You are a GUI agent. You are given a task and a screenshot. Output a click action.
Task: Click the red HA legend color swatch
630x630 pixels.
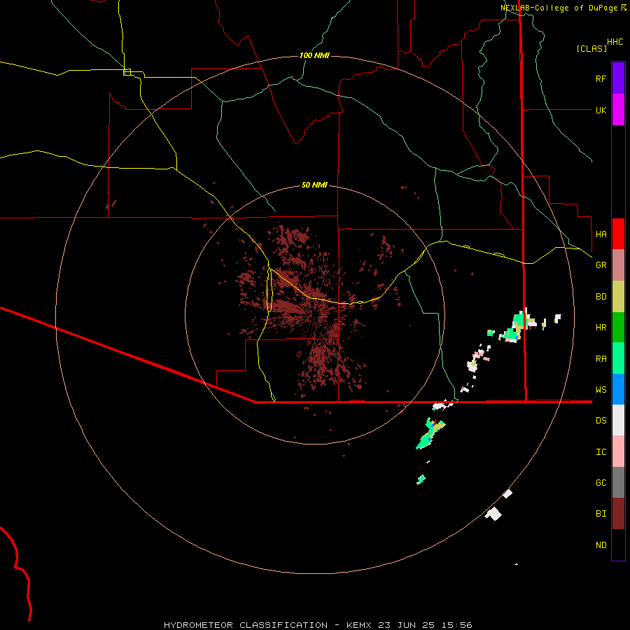pyautogui.click(x=618, y=234)
